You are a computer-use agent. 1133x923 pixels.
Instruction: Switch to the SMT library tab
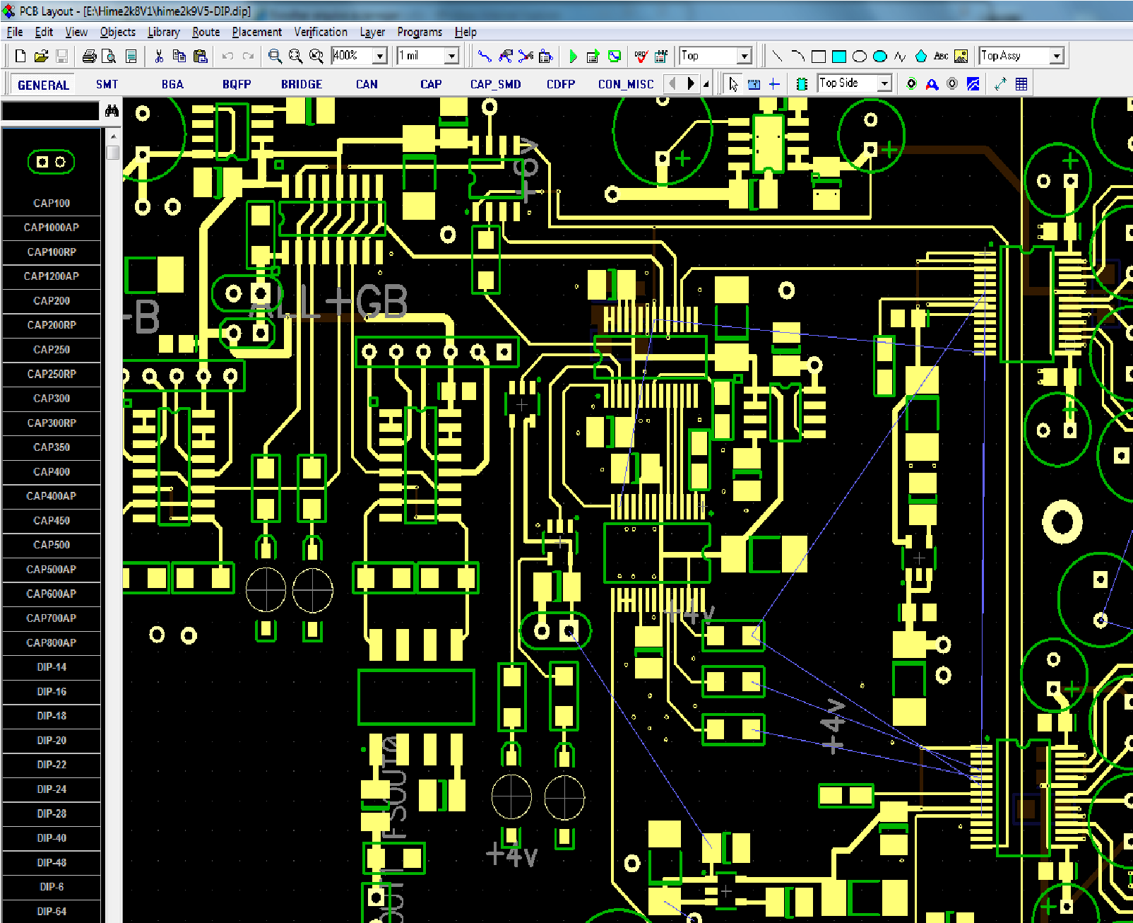pyautogui.click(x=107, y=84)
